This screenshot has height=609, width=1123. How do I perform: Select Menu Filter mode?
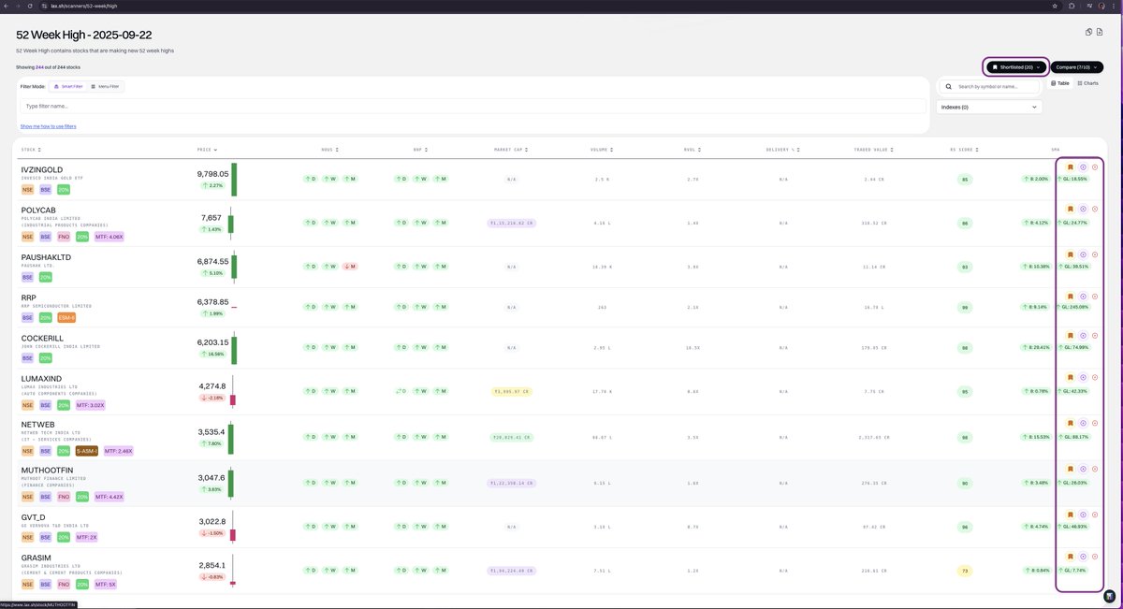pos(105,86)
